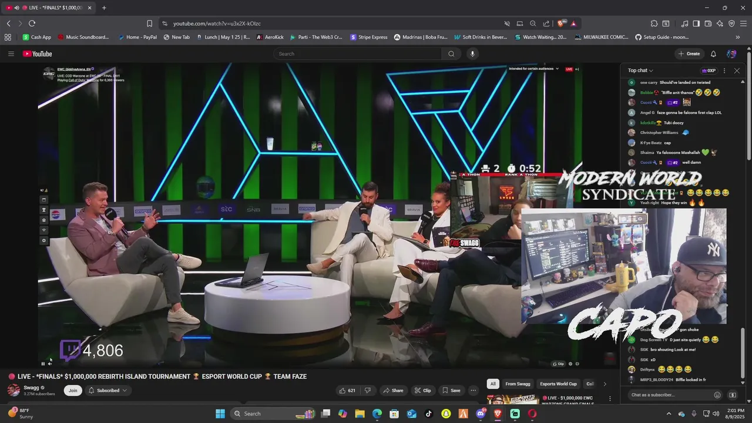Screen dimensions: 752x423
Task: Open the video player settings gear
Action: [570, 364]
